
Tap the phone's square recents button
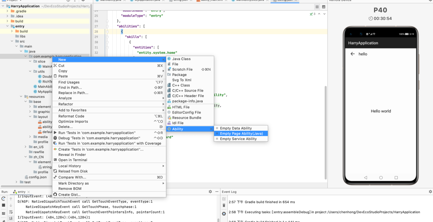click(396, 178)
